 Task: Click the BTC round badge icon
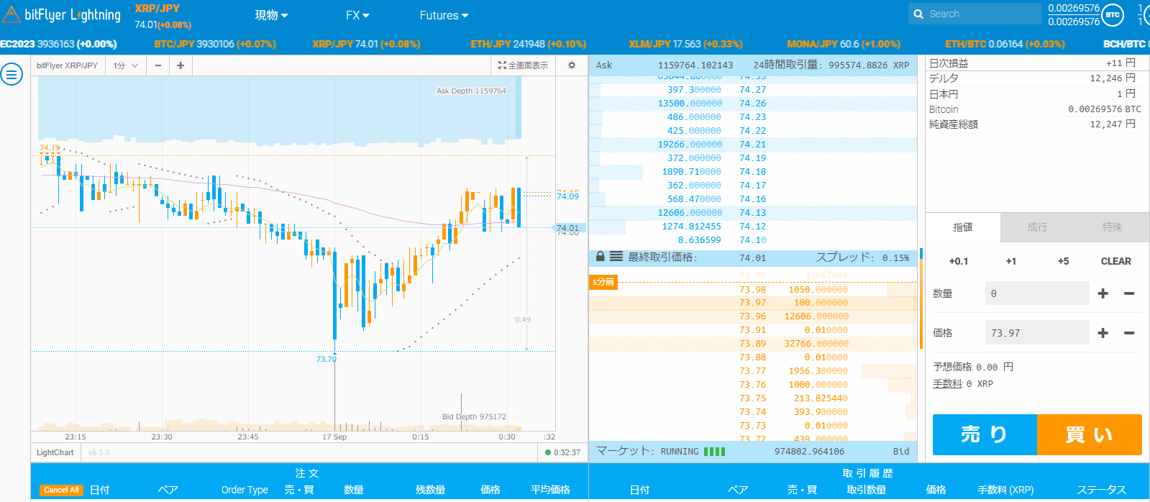[x=1113, y=14]
